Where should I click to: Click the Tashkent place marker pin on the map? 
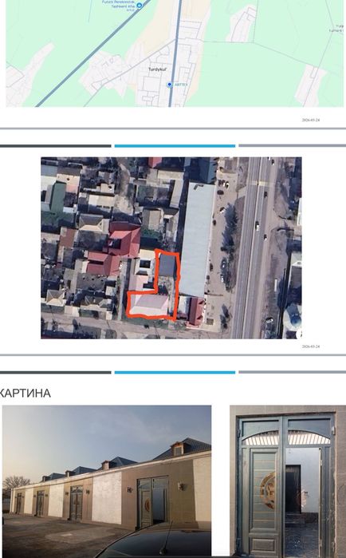[140, 6]
